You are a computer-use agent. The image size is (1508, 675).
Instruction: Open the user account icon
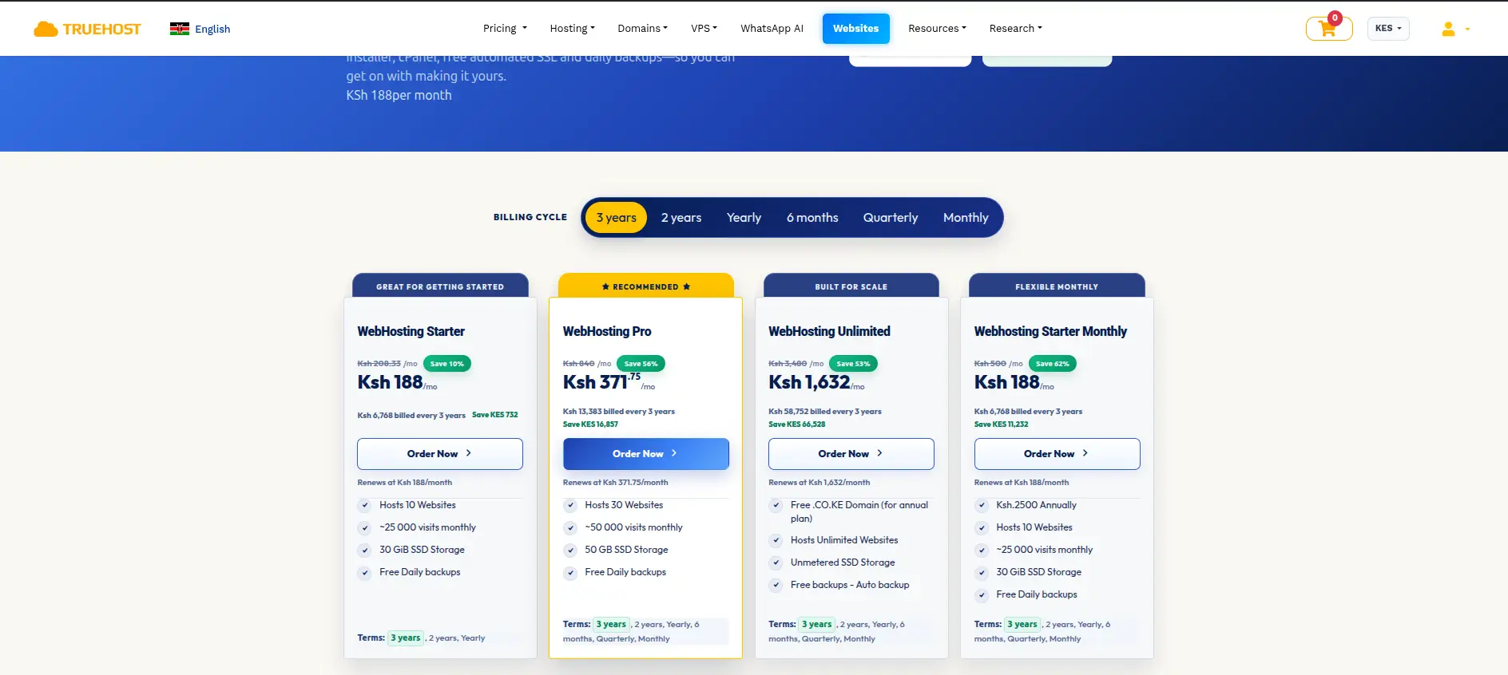[x=1448, y=29]
